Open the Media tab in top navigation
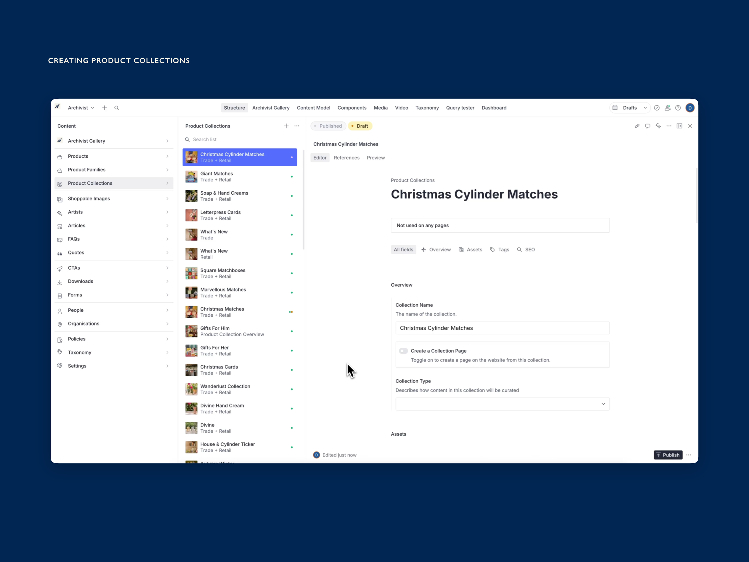This screenshot has height=562, width=749. 381,108
